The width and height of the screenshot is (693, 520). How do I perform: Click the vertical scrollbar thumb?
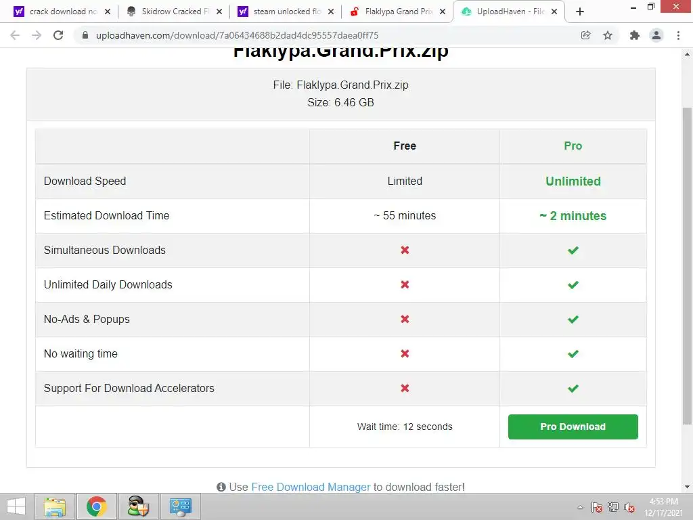688,265
